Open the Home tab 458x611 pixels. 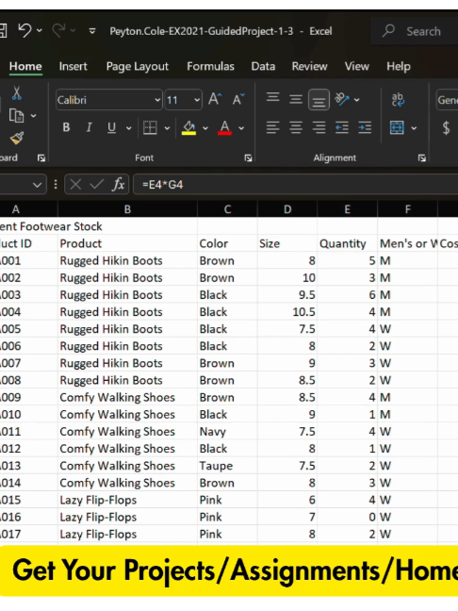pyautogui.click(x=25, y=66)
